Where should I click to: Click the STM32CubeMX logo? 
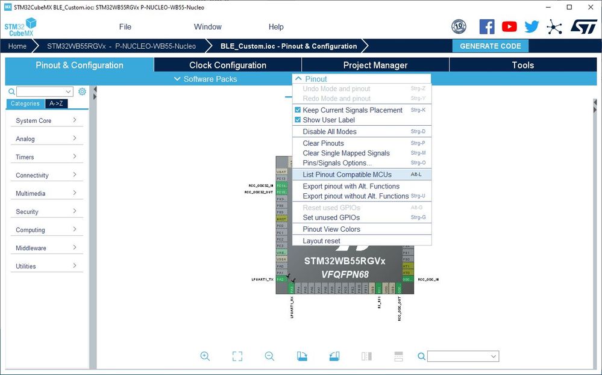click(20, 27)
